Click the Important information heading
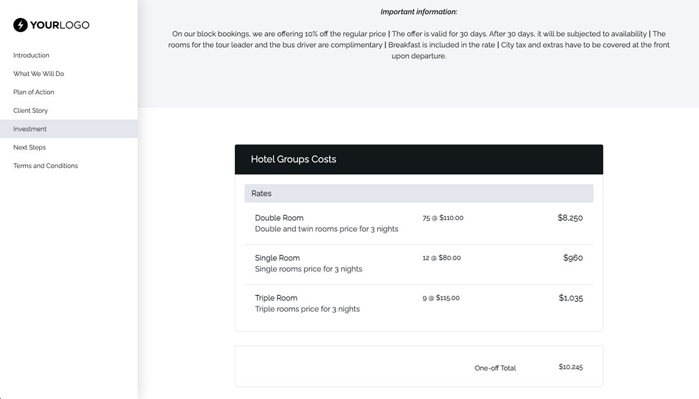Image resolution: width=699 pixels, height=399 pixels. click(418, 11)
